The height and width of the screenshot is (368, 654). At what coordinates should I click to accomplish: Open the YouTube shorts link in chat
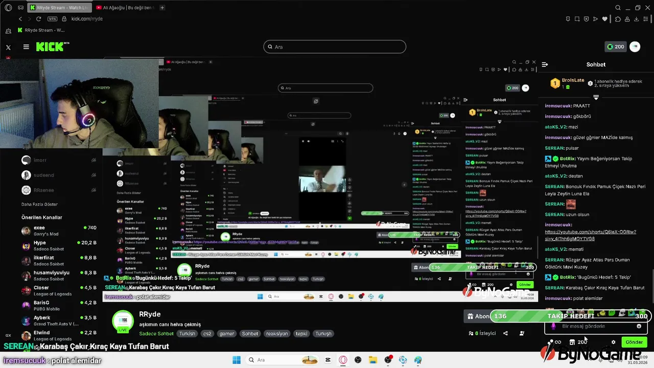pyautogui.click(x=591, y=235)
